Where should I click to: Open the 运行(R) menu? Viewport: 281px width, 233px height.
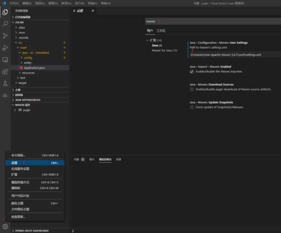coord(80,3)
